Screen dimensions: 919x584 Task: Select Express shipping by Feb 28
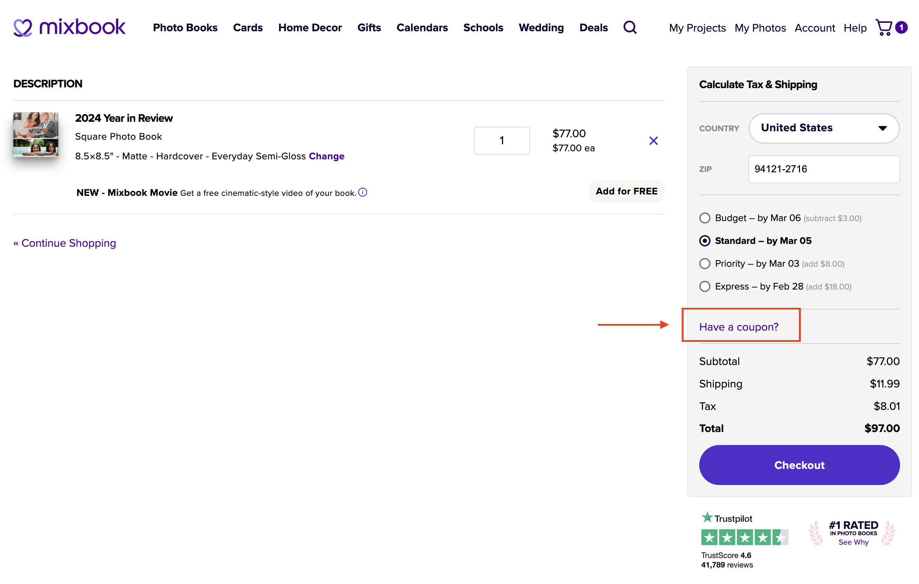(x=705, y=286)
